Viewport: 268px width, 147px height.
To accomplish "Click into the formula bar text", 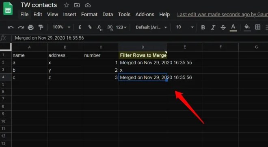I will (x=50, y=38).
